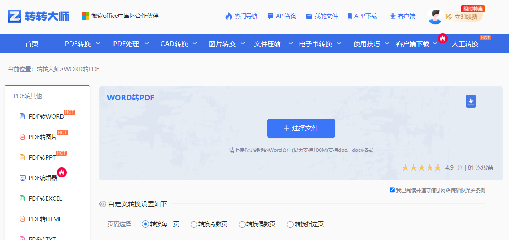Select the 转换每一页 radio button
Screen dimensions: 509x240
click(145, 224)
